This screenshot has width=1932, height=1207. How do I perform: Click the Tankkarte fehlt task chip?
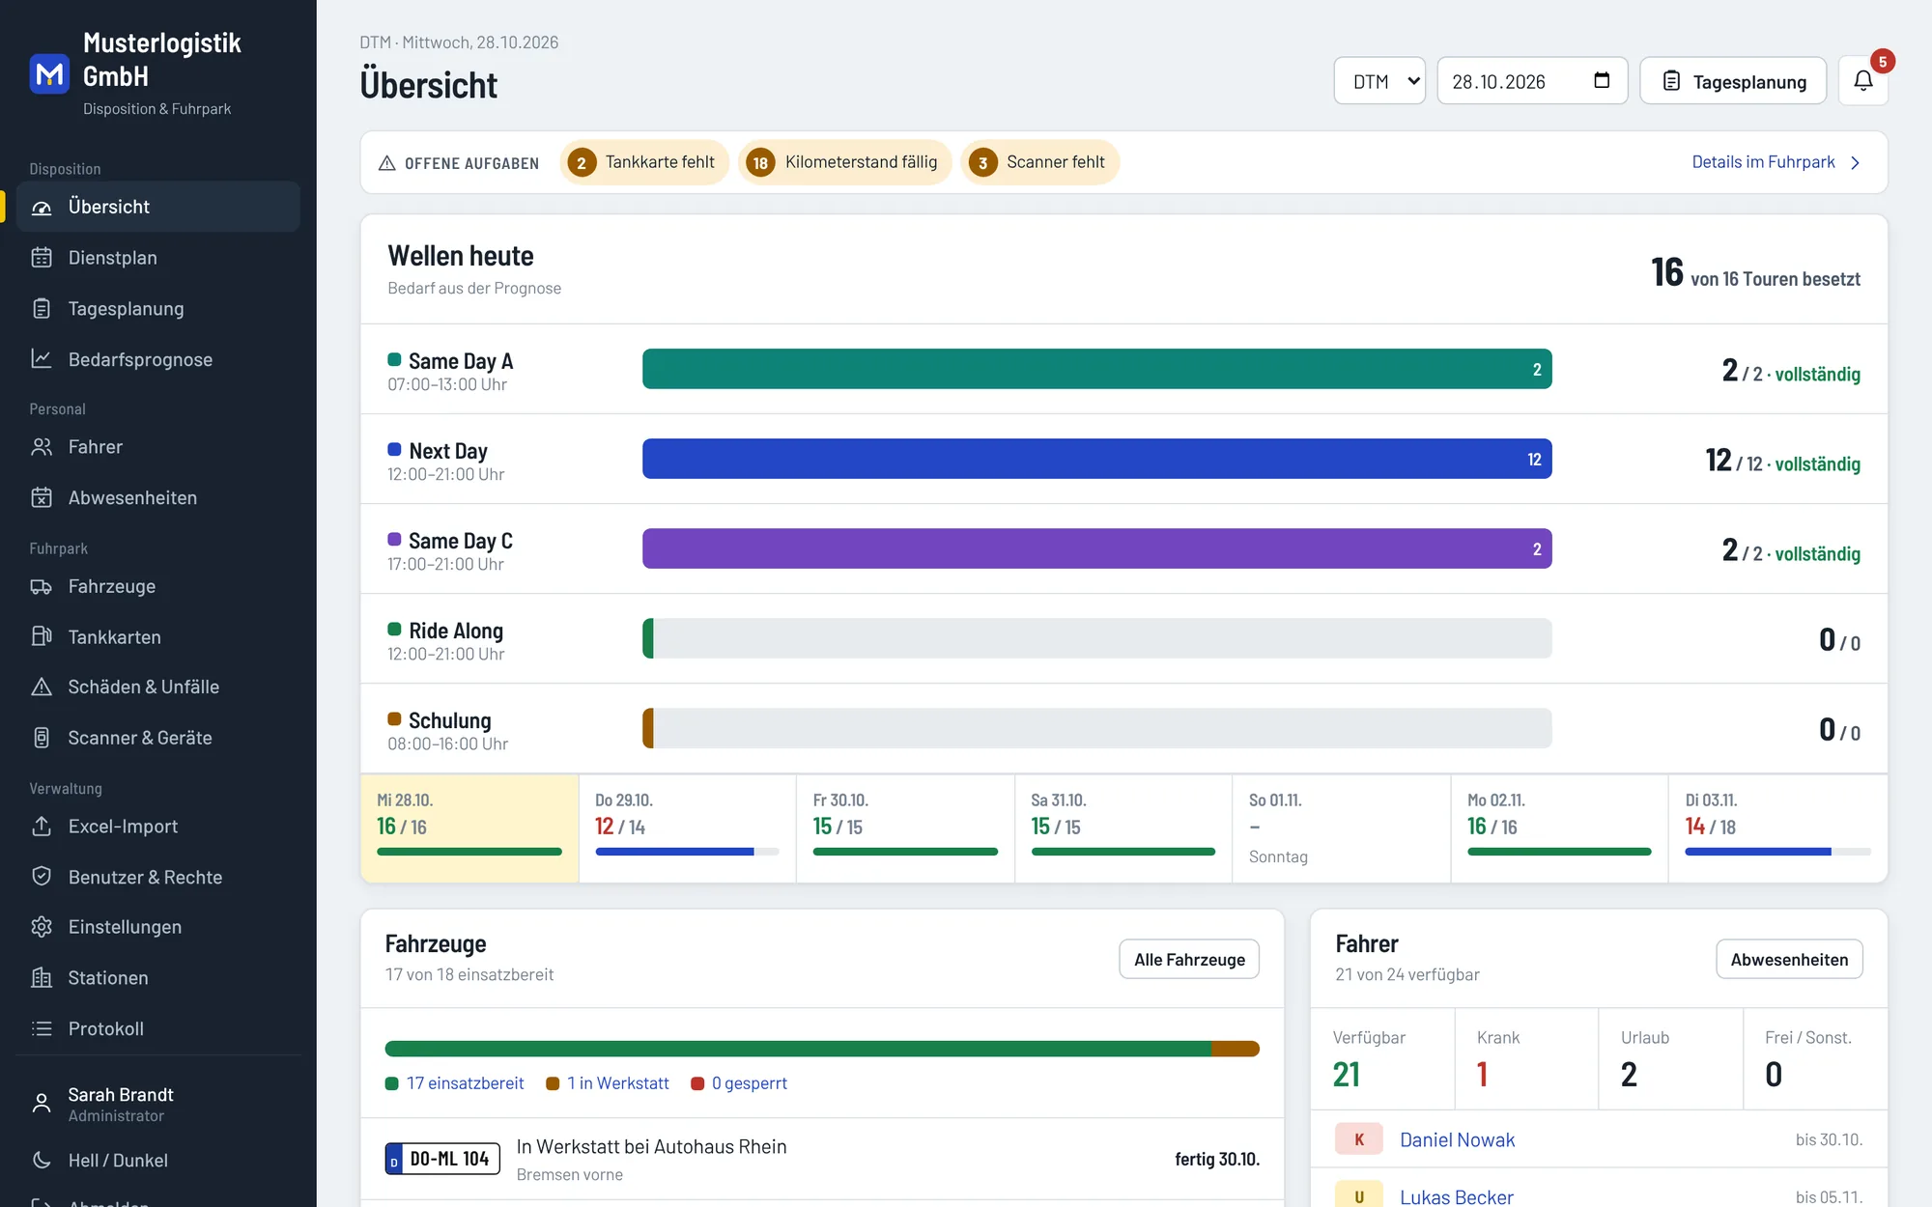(x=643, y=162)
